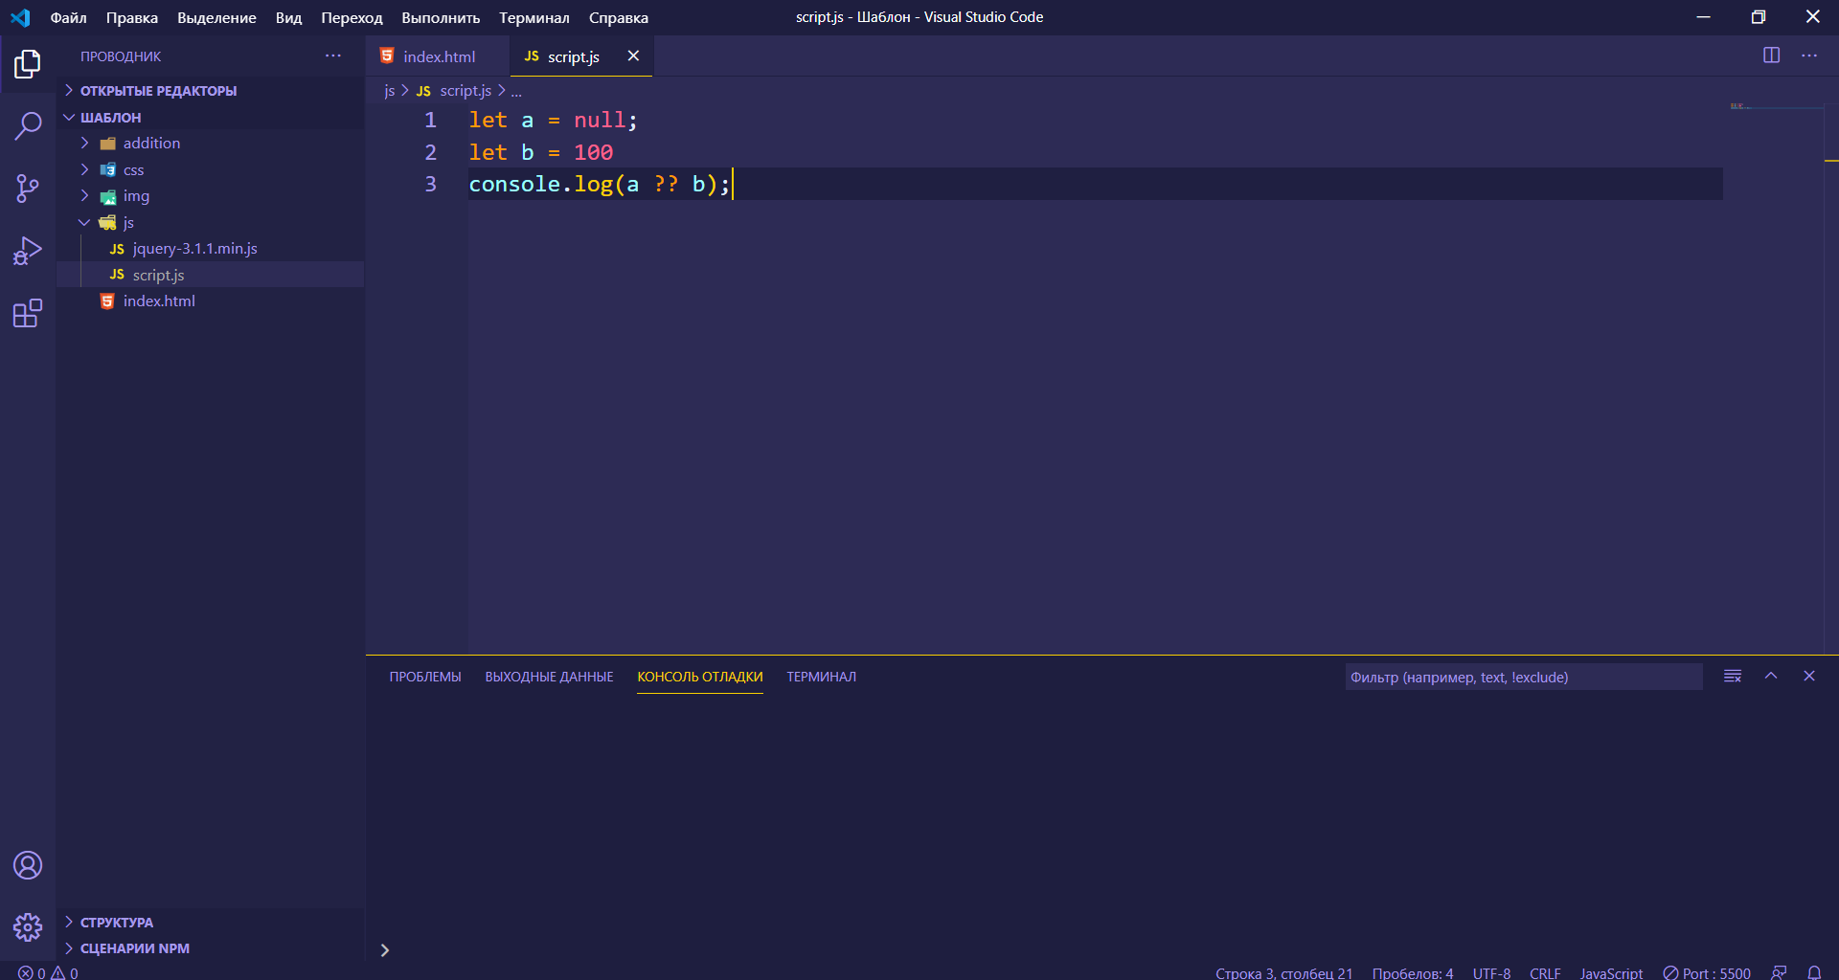
Task: Click the HTML icon of index.html tab
Action: click(387, 56)
